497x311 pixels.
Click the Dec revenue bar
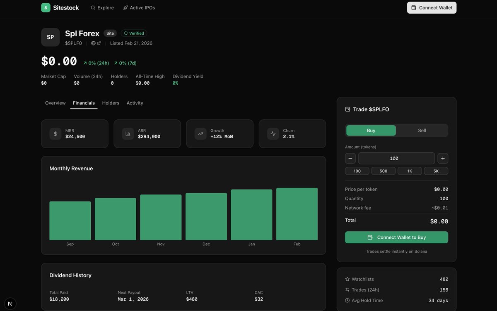click(206, 216)
